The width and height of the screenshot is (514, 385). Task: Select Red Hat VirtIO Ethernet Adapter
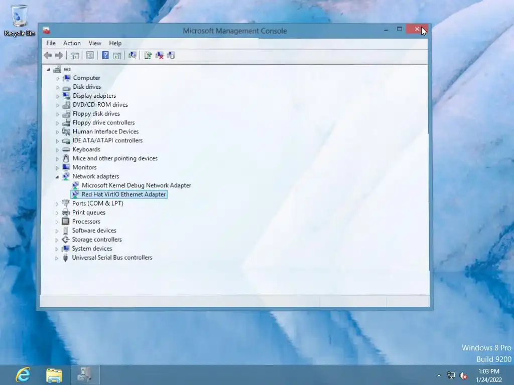coord(123,194)
